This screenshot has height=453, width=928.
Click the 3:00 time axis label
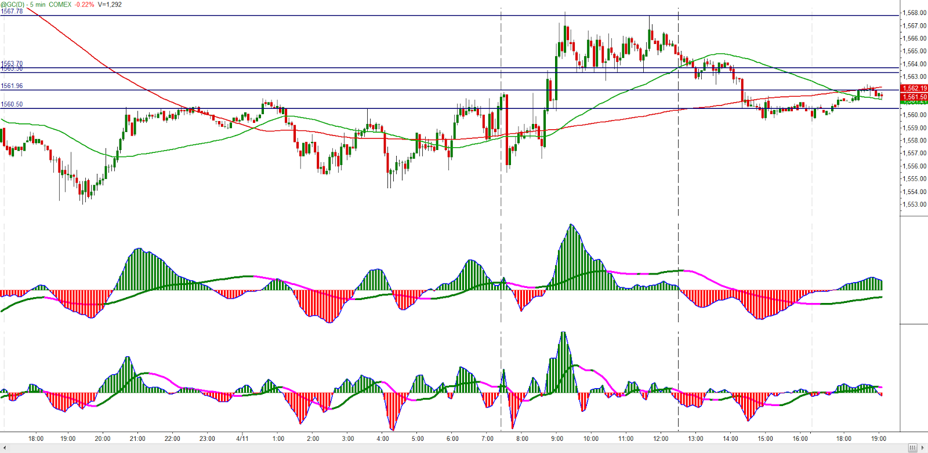348,439
